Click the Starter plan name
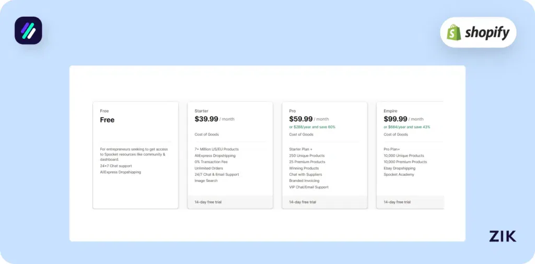535x264 pixels. 201,111
